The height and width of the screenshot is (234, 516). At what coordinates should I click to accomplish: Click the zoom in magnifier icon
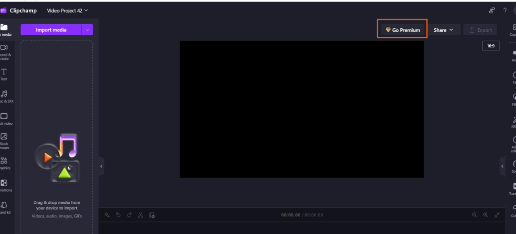(x=485, y=215)
